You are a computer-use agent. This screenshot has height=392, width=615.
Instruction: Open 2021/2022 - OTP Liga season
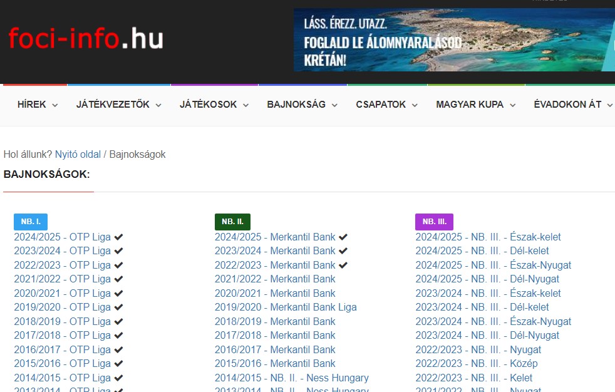tap(63, 279)
